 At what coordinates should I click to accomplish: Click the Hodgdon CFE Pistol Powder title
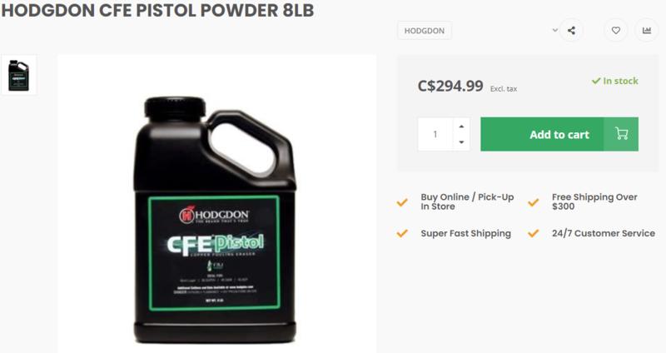pos(157,11)
